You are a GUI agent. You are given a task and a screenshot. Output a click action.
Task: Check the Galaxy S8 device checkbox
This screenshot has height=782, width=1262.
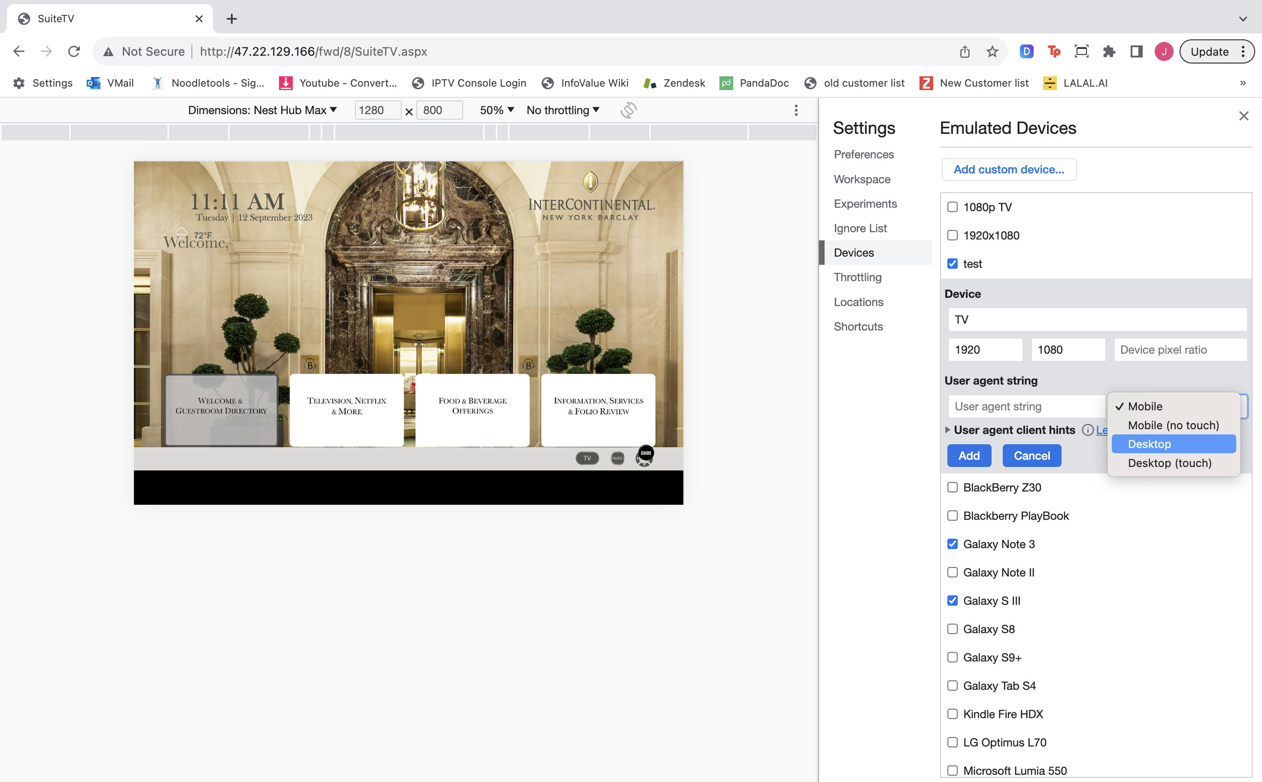tap(953, 629)
